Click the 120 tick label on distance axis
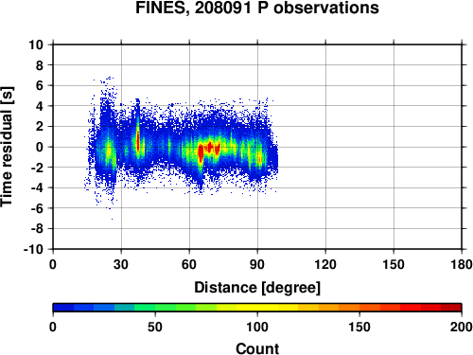 point(325,264)
